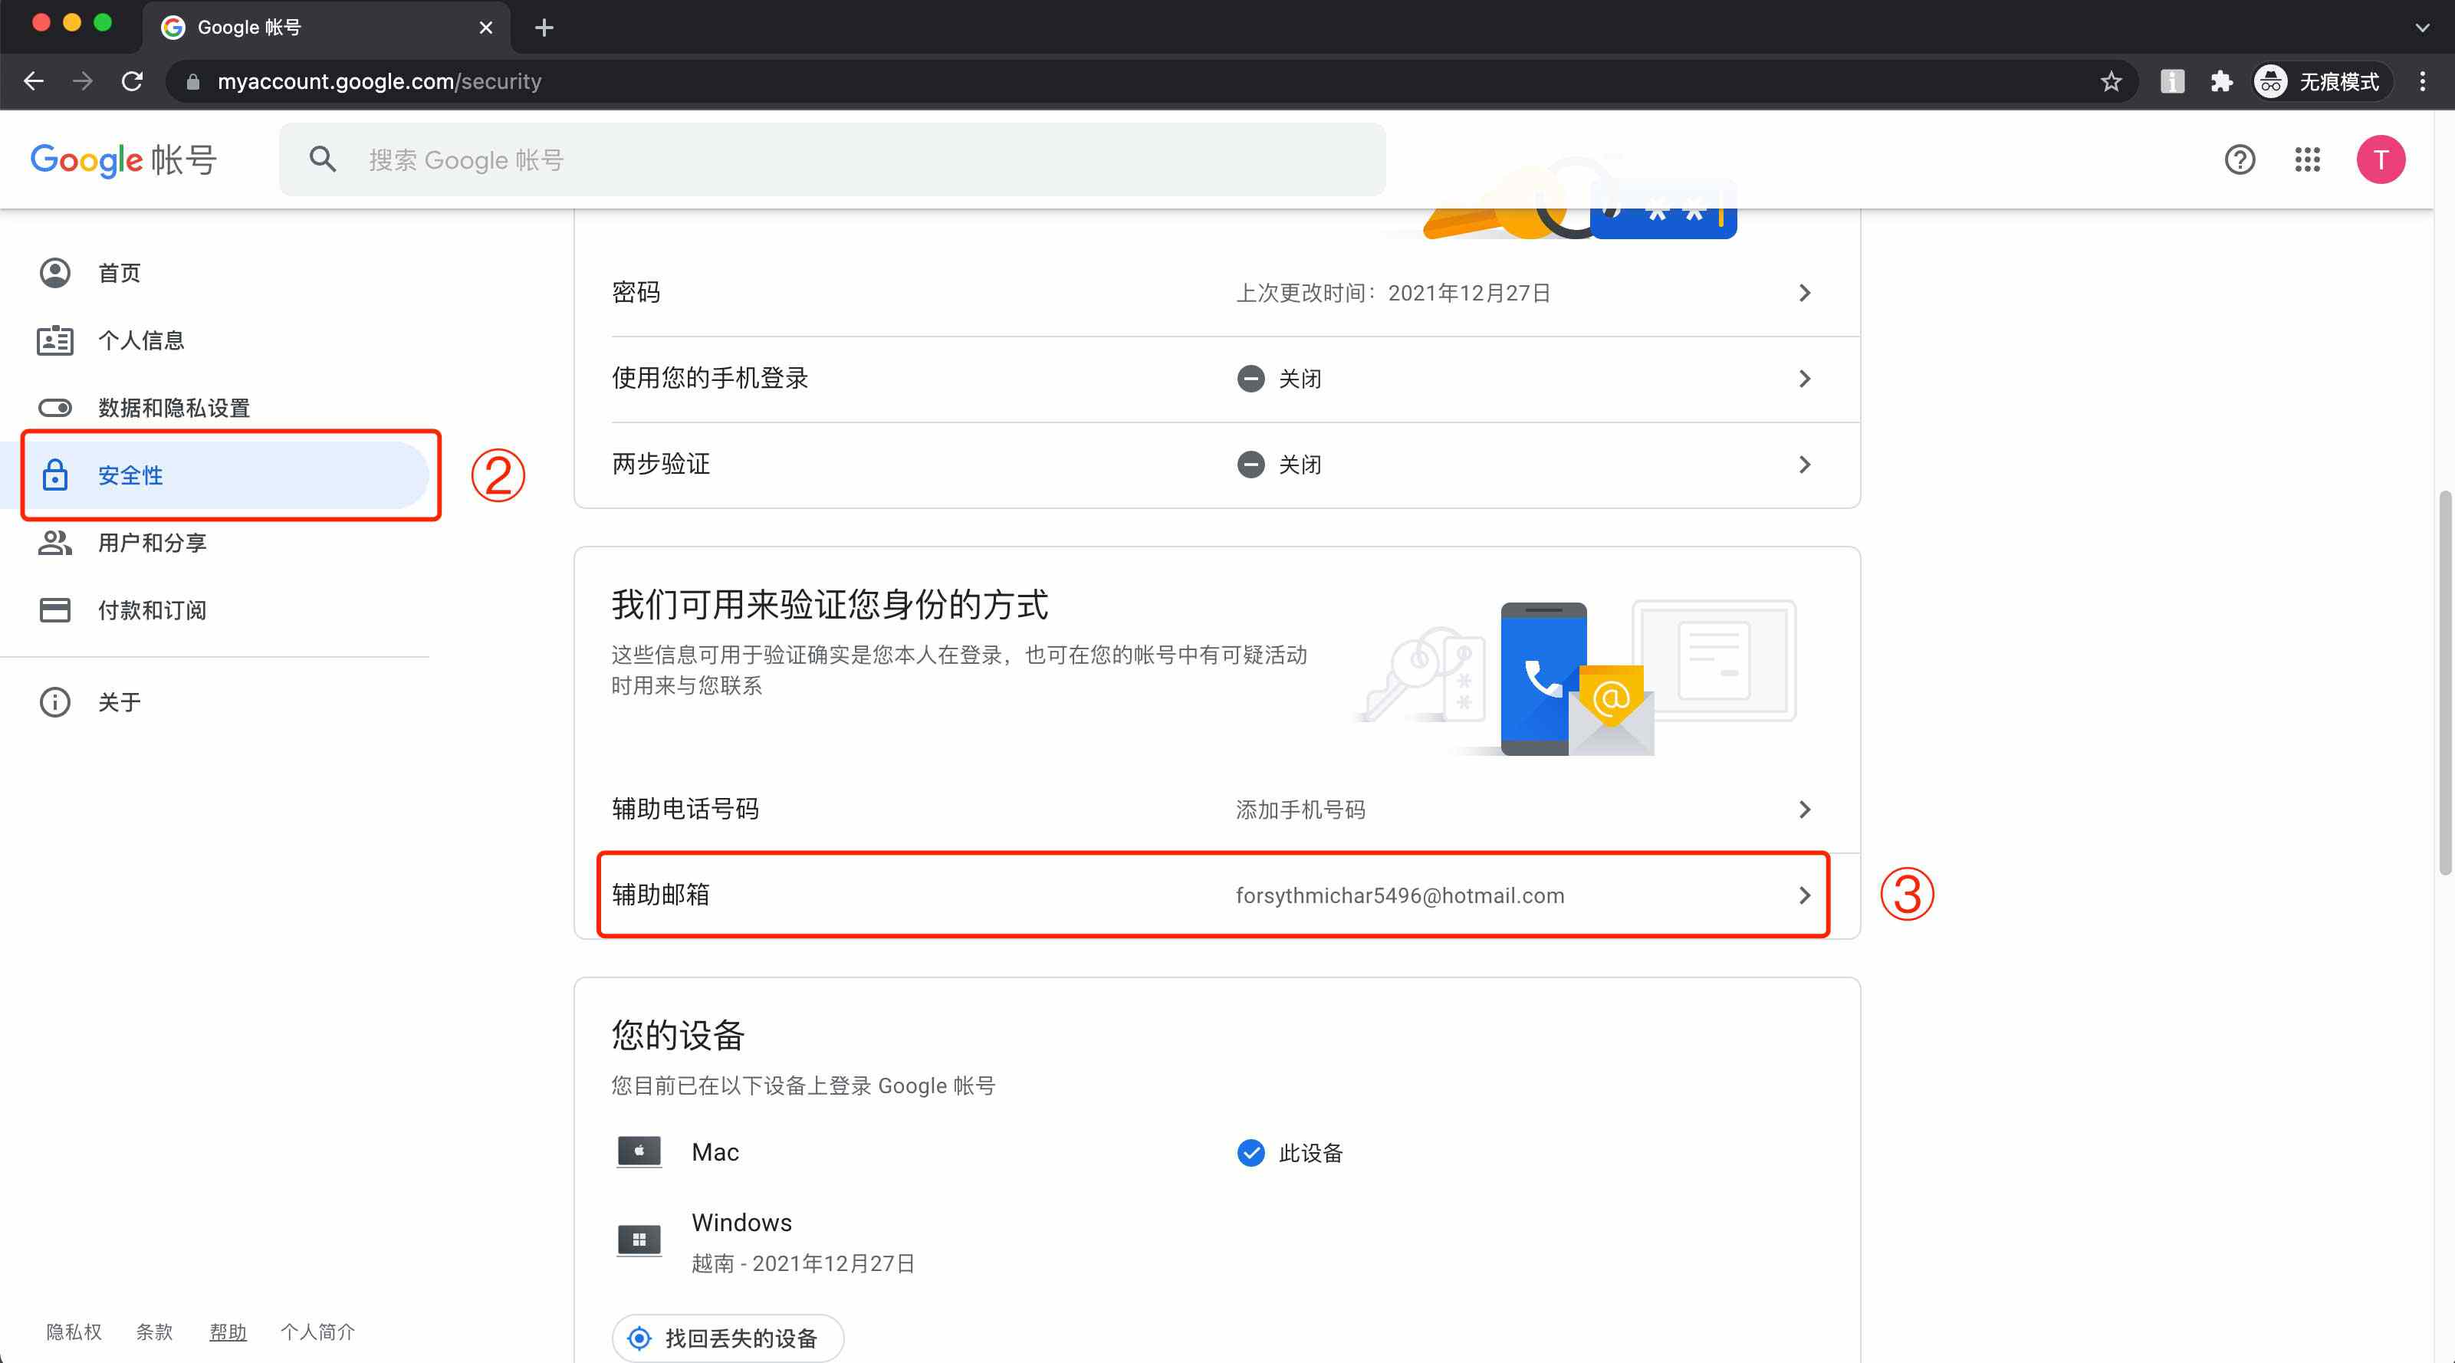
Task: Click the 此设备 checkmark indicator
Action: (x=1250, y=1153)
